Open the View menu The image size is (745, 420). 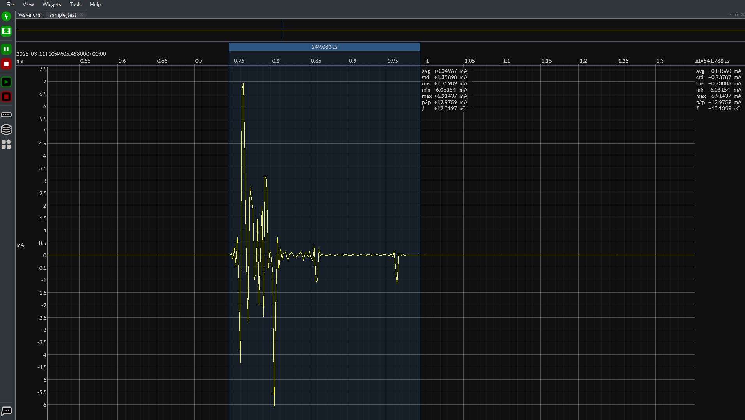tap(28, 4)
